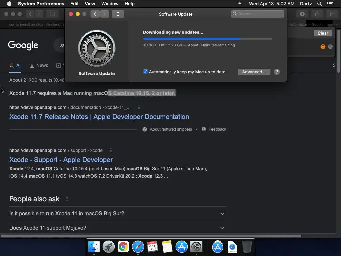Viewport: 341px width, 256px height.
Task: Open the Software Update help button
Action: pyautogui.click(x=277, y=72)
